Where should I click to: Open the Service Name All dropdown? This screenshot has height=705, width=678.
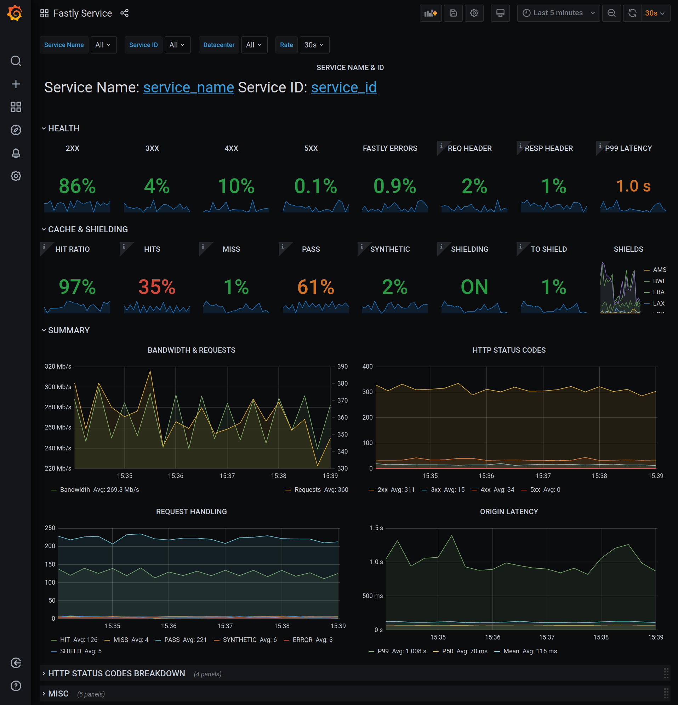coord(104,45)
